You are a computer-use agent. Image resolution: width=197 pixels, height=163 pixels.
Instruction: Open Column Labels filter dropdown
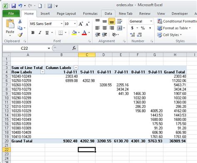click(x=76, y=68)
